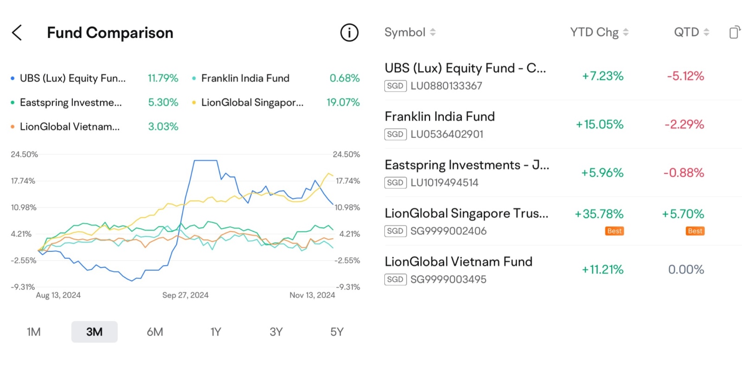The height and width of the screenshot is (371, 742).
Task: Click the blue line peak on chart
Action: pos(205,160)
